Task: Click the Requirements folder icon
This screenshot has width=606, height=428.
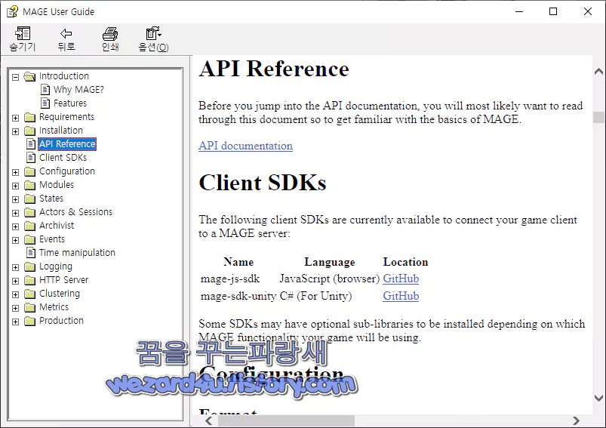Action: (29, 117)
